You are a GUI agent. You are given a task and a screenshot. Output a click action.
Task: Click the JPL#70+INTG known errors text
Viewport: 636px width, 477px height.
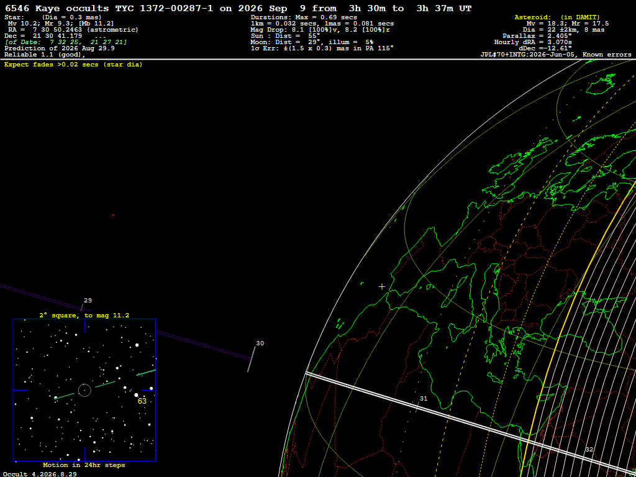tap(556, 55)
